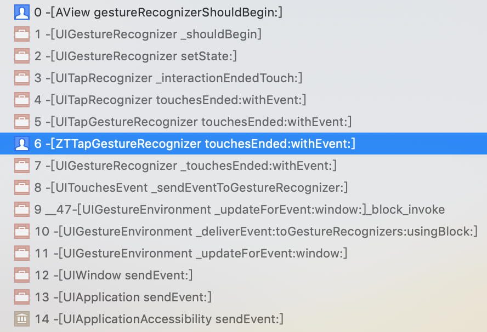
Task: Select frame 14 UIApplicationAccessibility sendEvent:
Action: coord(243,319)
